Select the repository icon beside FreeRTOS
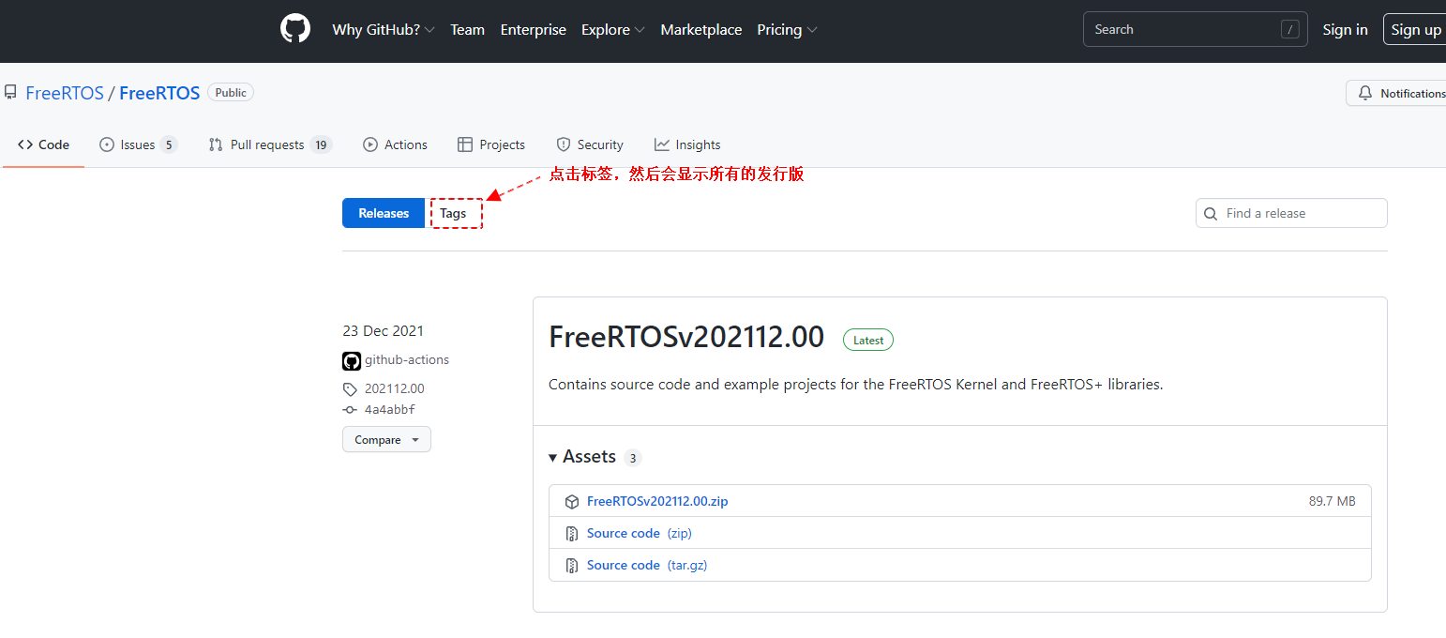The width and height of the screenshot is (1446, 638). click(x=10, y=93)
